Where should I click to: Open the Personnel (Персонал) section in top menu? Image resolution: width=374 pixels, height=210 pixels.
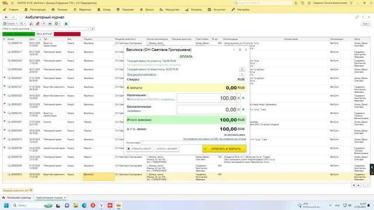click(x=125, y=10)
